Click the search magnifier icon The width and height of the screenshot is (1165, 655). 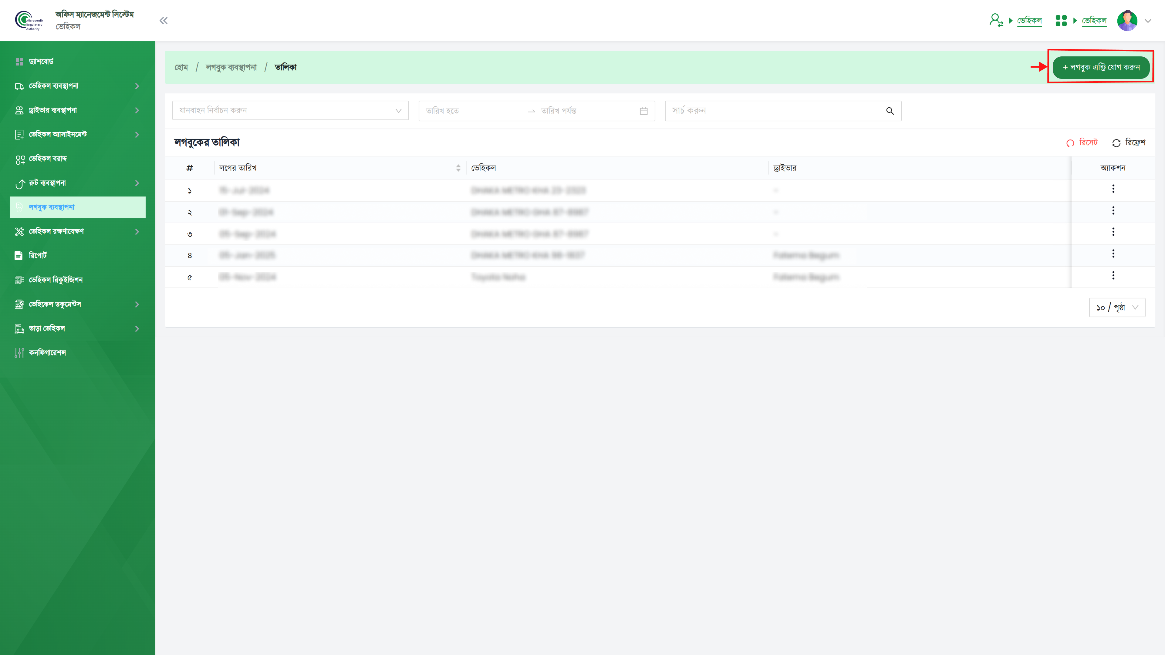click(x=890, y=111)
